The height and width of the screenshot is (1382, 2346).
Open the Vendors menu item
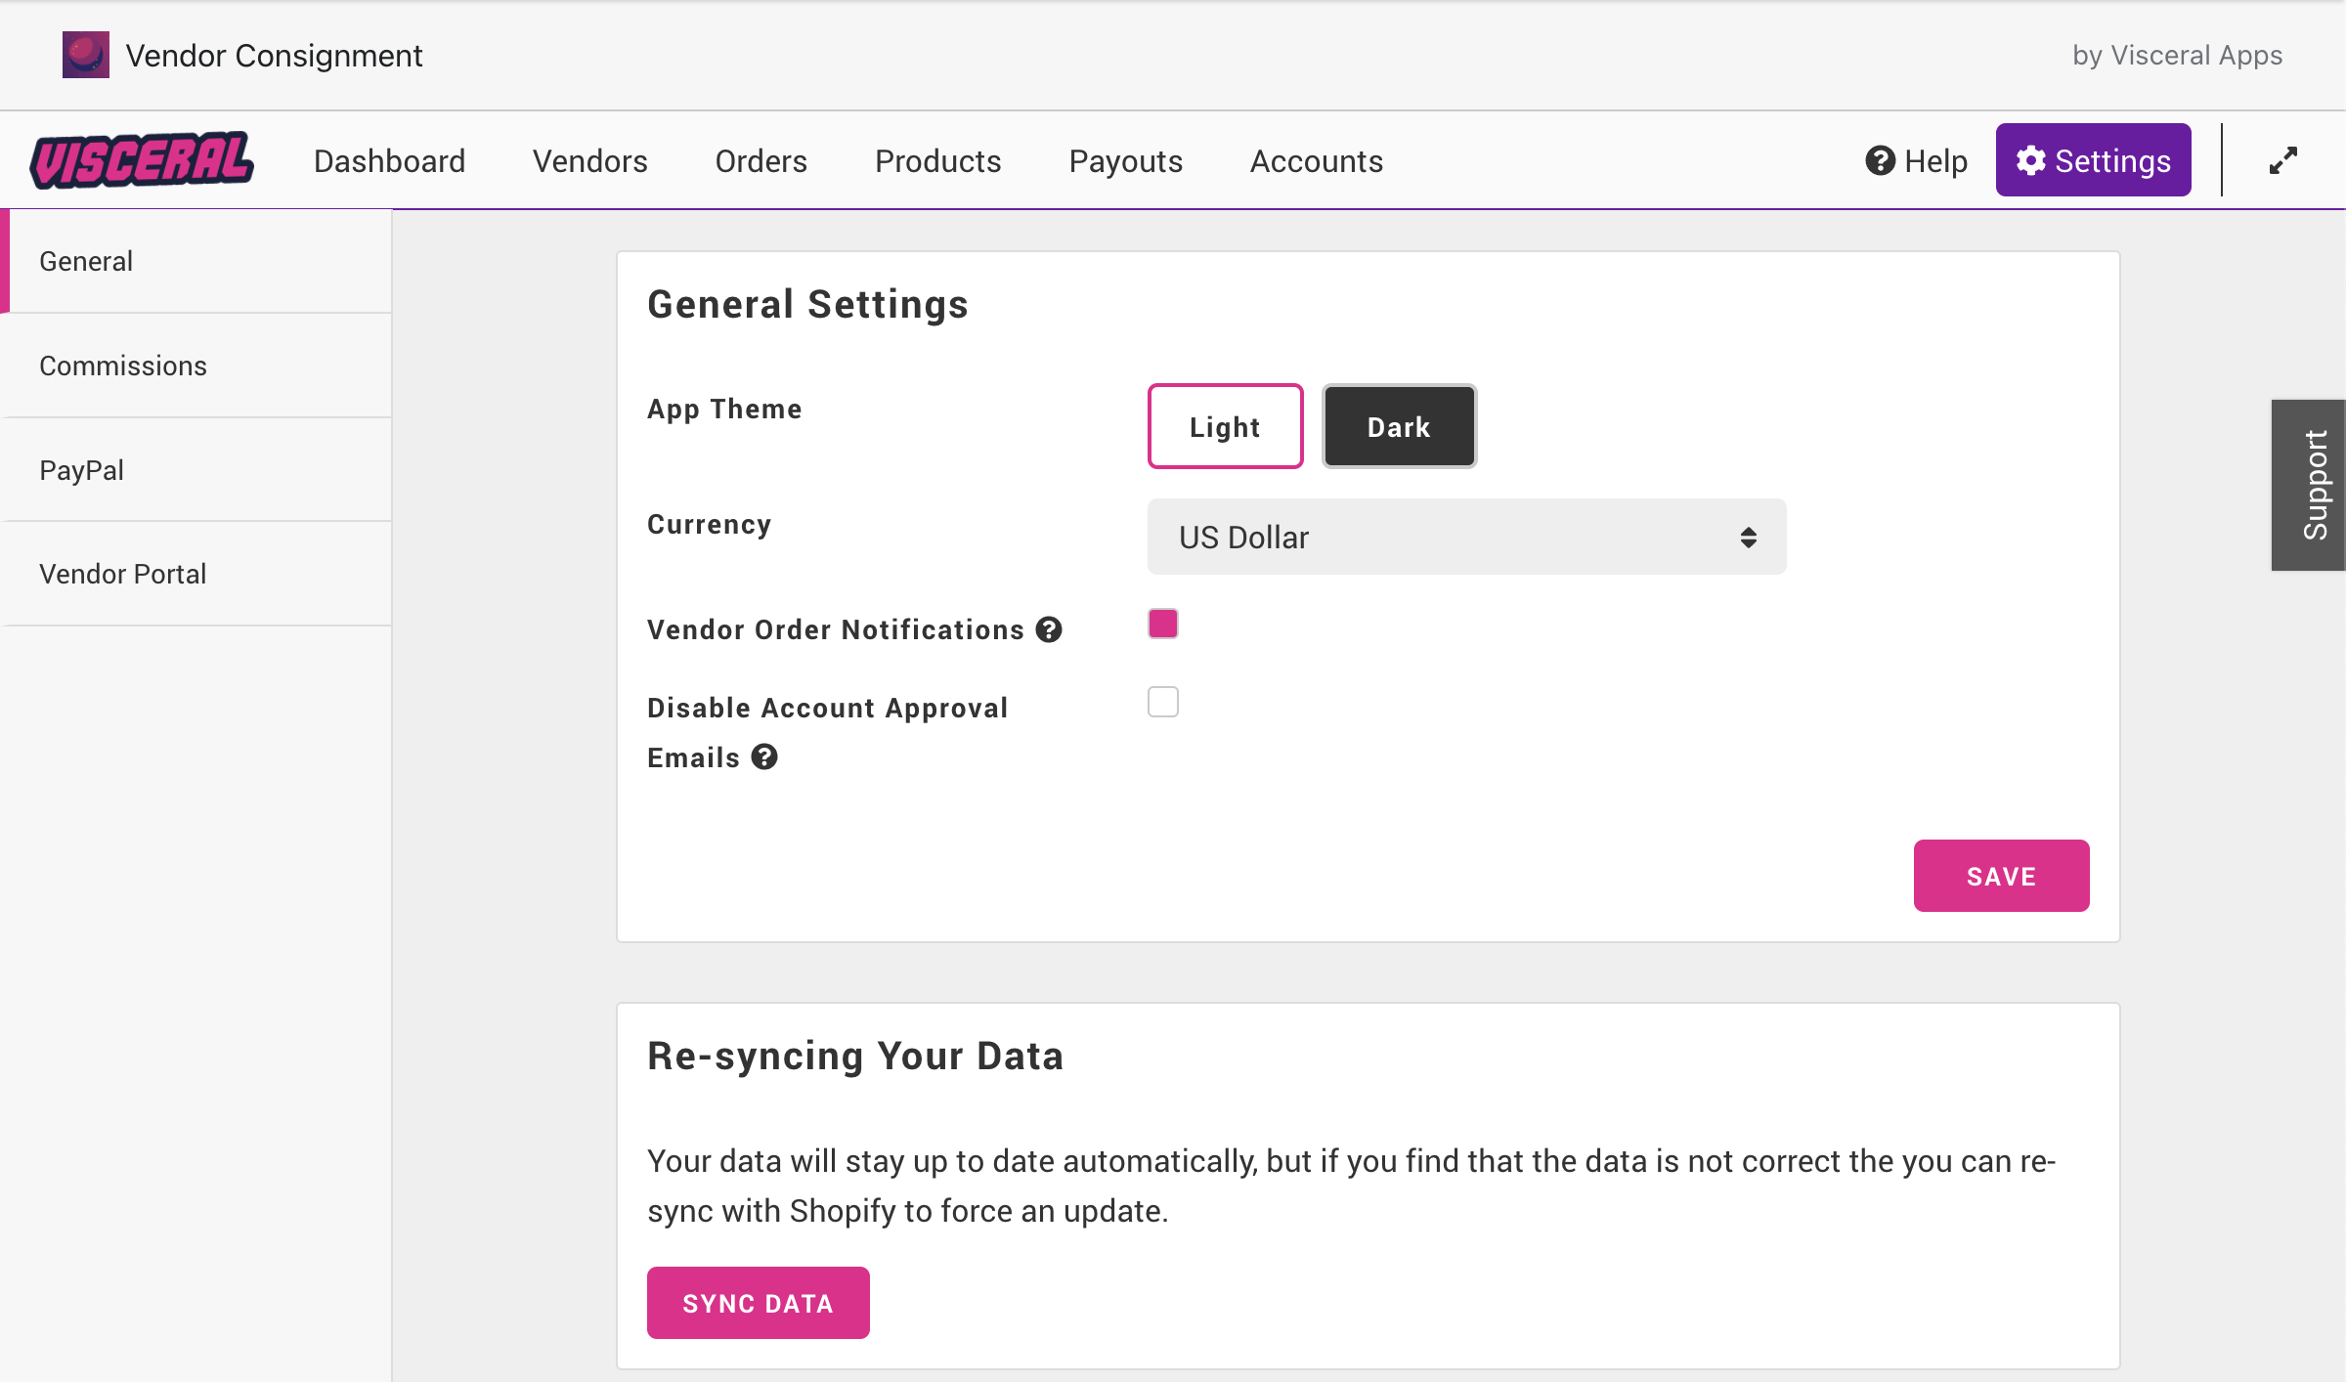pyautogui.click(x=589, y=160)
